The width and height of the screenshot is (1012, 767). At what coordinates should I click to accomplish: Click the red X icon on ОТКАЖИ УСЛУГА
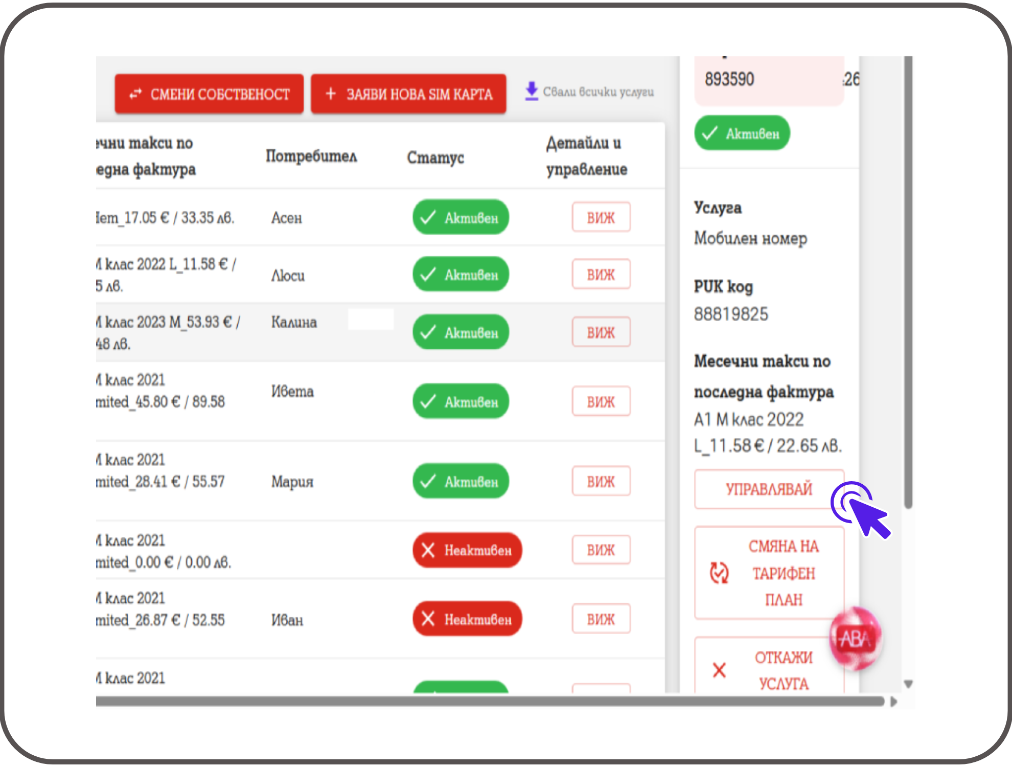(x=719, y=670)
